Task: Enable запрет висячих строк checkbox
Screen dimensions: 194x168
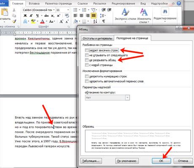Action: pos(87,50)
